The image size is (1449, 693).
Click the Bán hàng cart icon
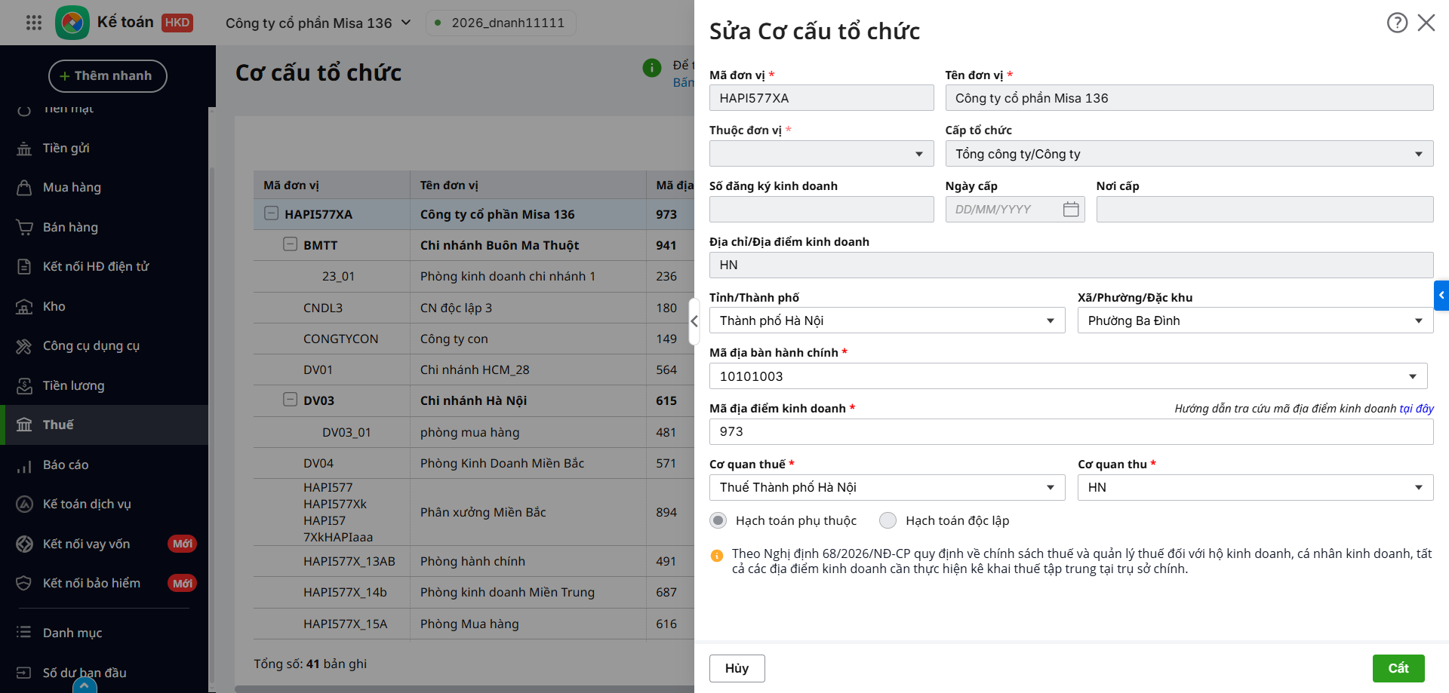click(24, 228)
